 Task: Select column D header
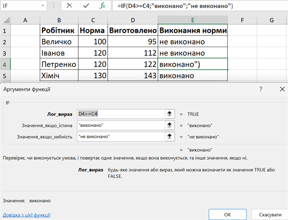tap(132, 20)
